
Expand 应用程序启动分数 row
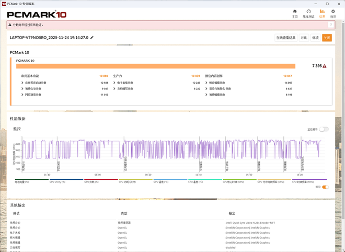point(22,83)
